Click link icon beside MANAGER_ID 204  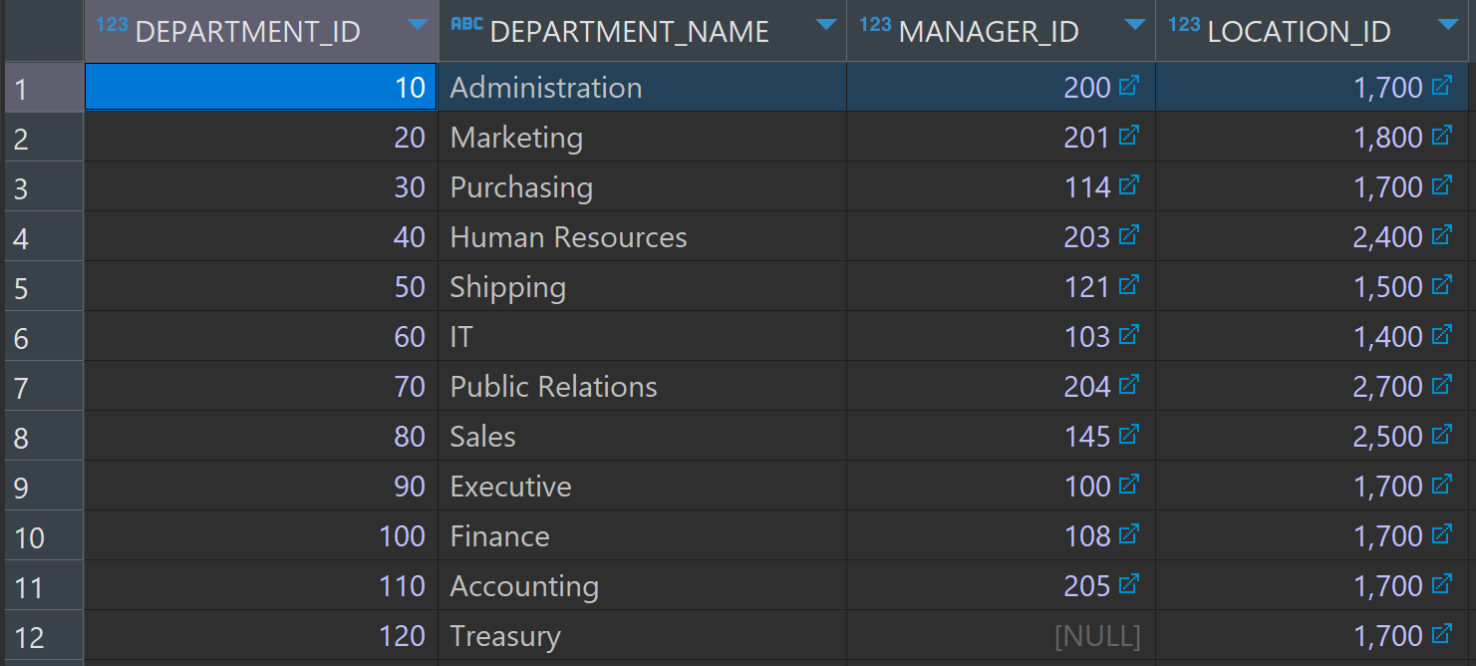1128,385
